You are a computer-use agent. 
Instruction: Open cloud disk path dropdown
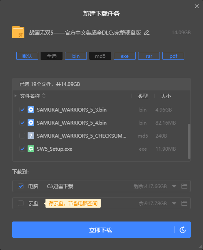point(174,204)
